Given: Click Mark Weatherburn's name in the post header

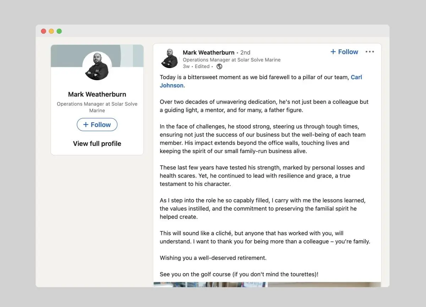Looking at the screenshot, I should pyautogui.click(x=208, y=52).
